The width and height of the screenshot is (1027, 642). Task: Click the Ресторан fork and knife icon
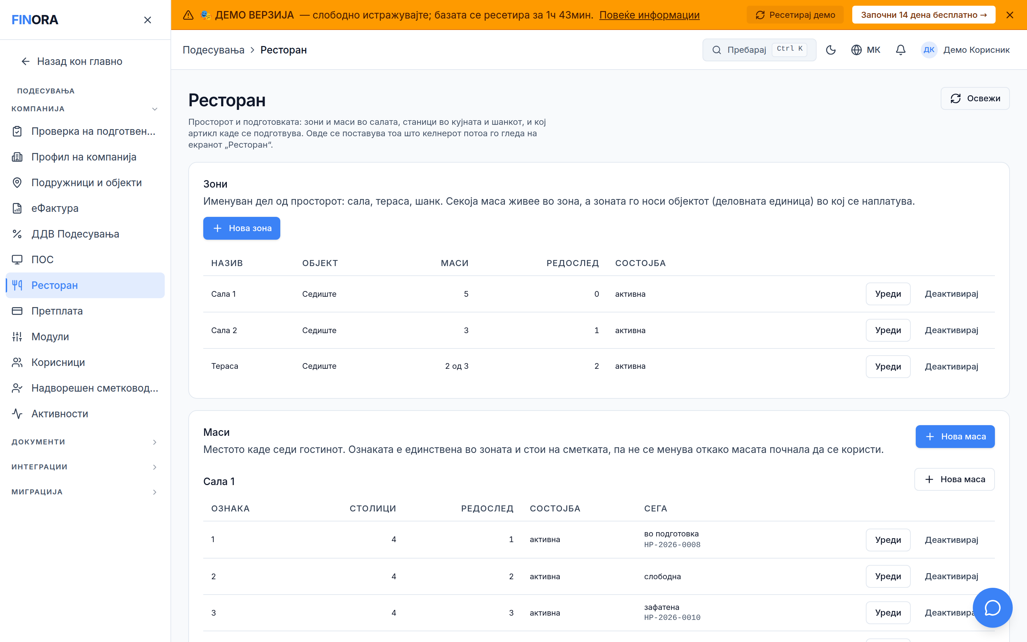point(17,285)
